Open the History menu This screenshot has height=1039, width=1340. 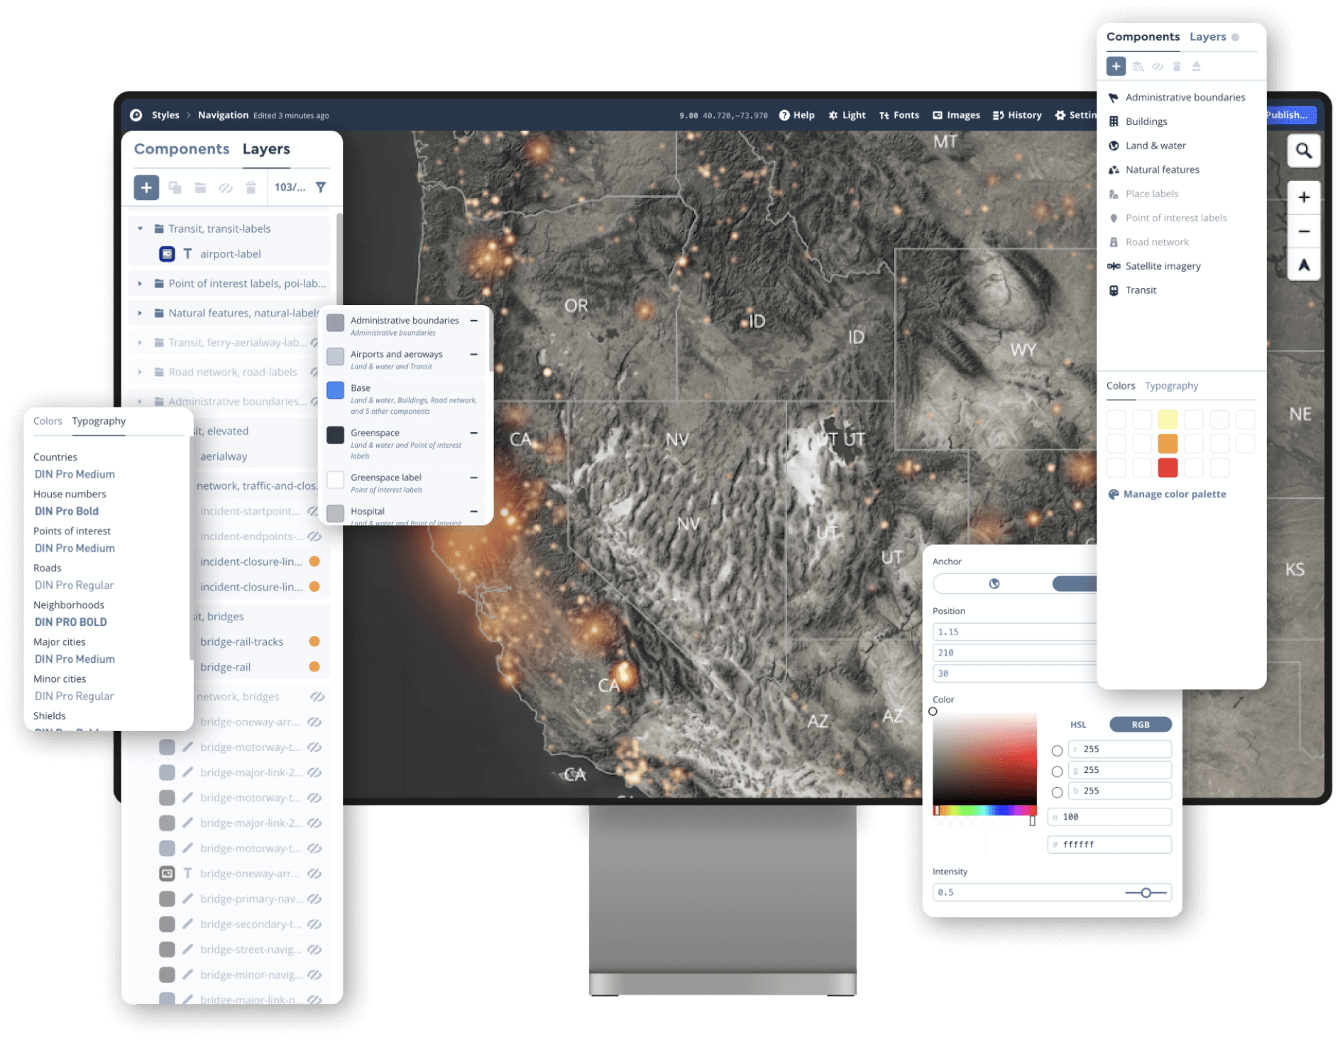pos(1016,114)
